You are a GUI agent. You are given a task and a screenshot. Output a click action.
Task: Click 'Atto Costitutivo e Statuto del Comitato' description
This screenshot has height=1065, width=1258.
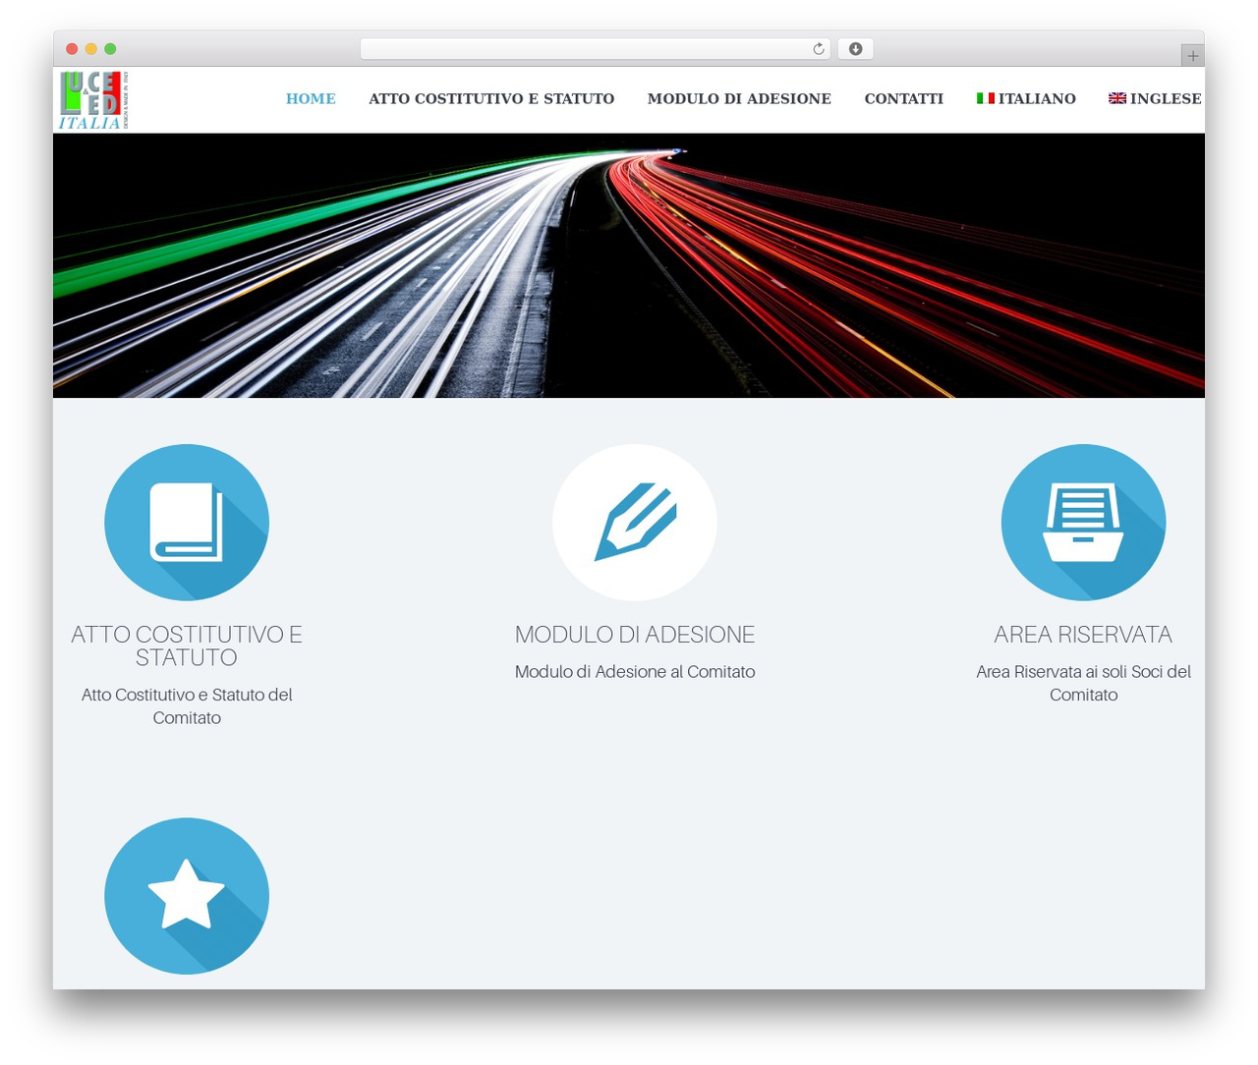coord(187,706)
